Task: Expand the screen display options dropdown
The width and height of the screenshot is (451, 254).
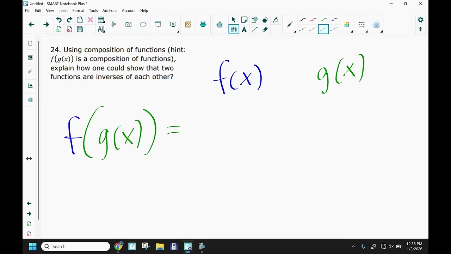Action: point(174,25)
